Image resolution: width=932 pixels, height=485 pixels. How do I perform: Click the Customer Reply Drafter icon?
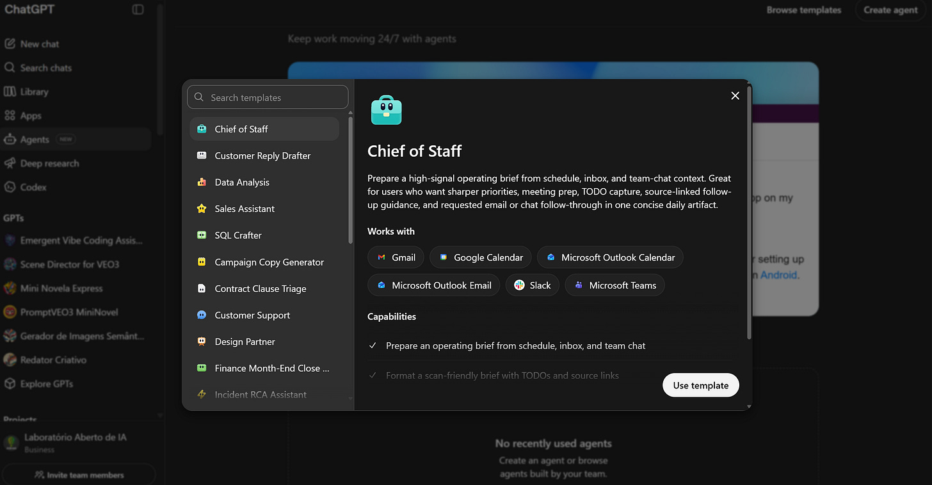[202, 155]
